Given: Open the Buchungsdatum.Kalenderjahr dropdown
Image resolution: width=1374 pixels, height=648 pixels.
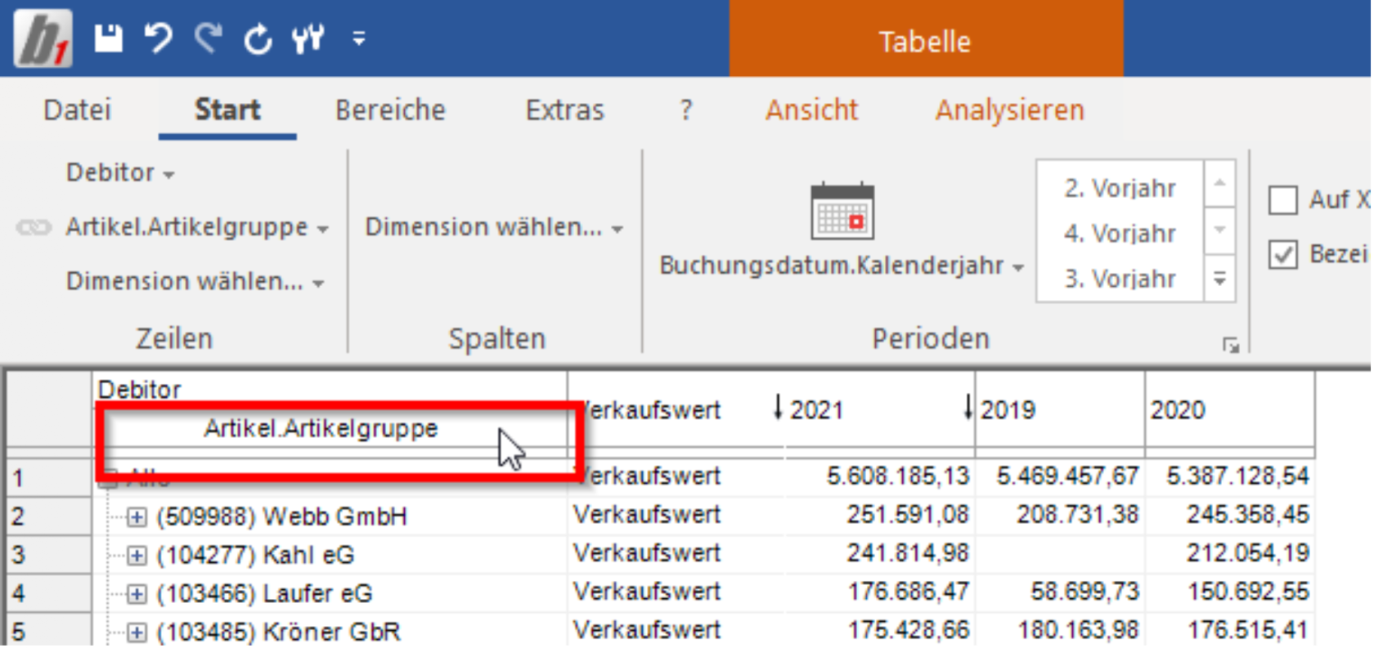Looking at the screenshot, I should pyautogui.click(x=842, y=266).
